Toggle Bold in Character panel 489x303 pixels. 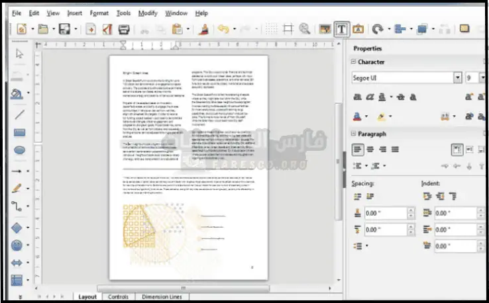pos(358,97)
